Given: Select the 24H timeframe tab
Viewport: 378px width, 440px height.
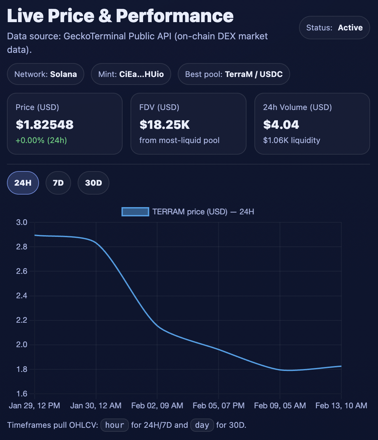Looking at the screenshot, I should coord(23,183).
